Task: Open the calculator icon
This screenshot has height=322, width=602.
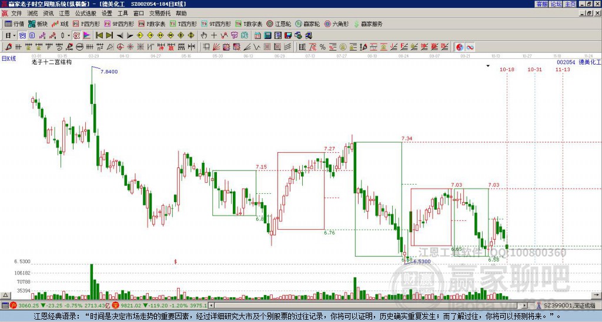Action: coord(267,35)
